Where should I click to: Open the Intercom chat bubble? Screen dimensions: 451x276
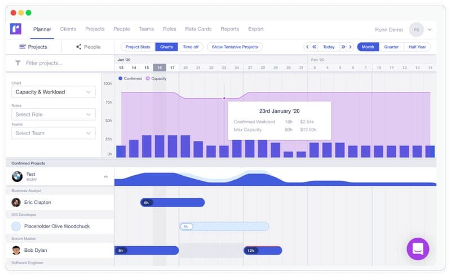(418, 248)
